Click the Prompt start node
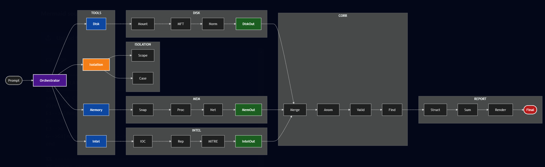545x167 pixels. click(14, 80)
